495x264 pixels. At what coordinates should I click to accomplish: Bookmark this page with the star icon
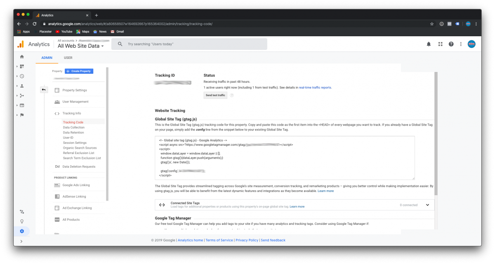point(432,24)
